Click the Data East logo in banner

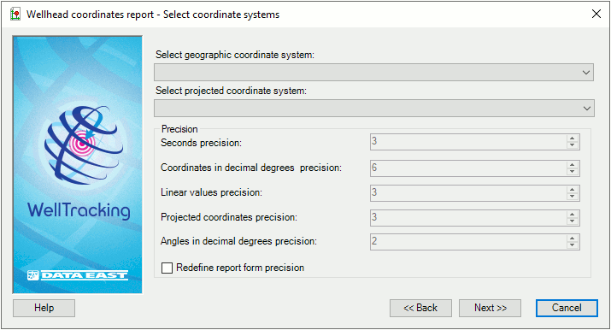coord(77,275)
